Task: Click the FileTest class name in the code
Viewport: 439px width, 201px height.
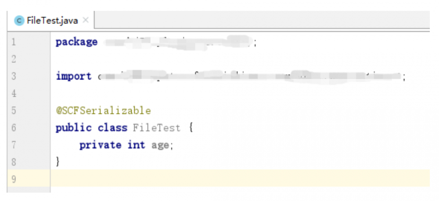Action: 156,128
